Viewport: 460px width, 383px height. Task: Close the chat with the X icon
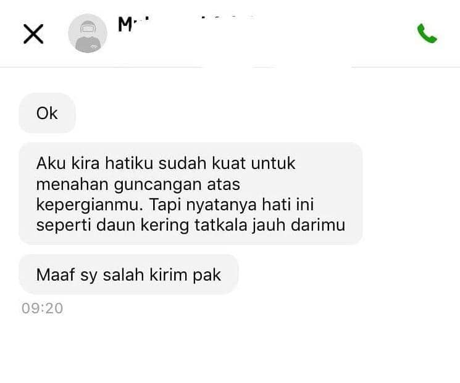(33, 34)
